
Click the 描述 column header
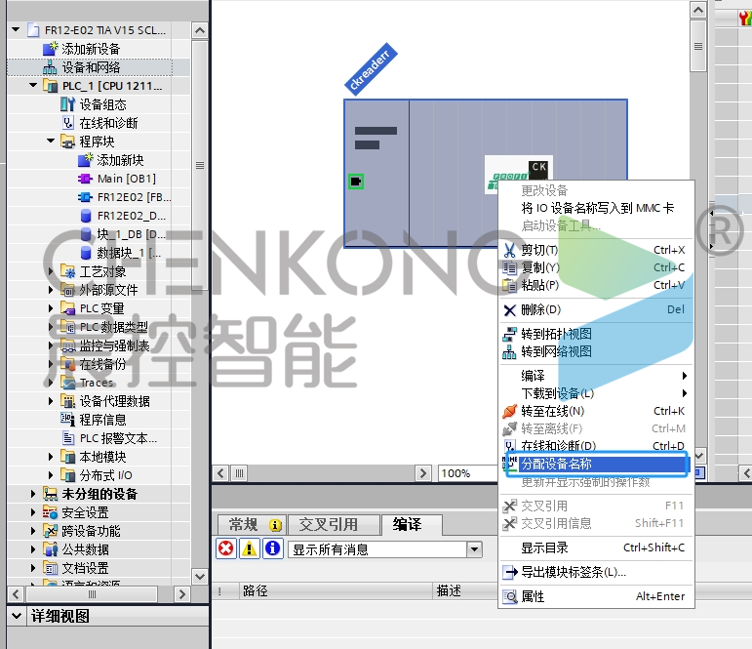pos(449,590)
